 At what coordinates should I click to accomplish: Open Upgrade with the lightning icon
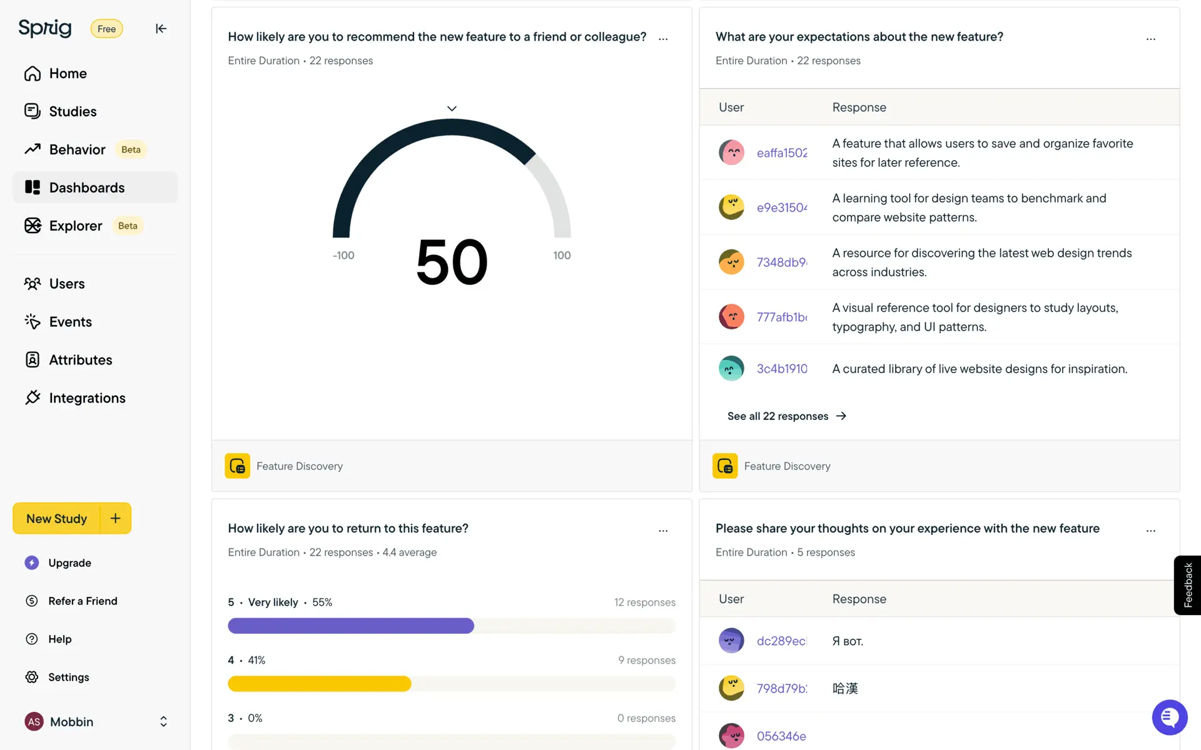69,562
